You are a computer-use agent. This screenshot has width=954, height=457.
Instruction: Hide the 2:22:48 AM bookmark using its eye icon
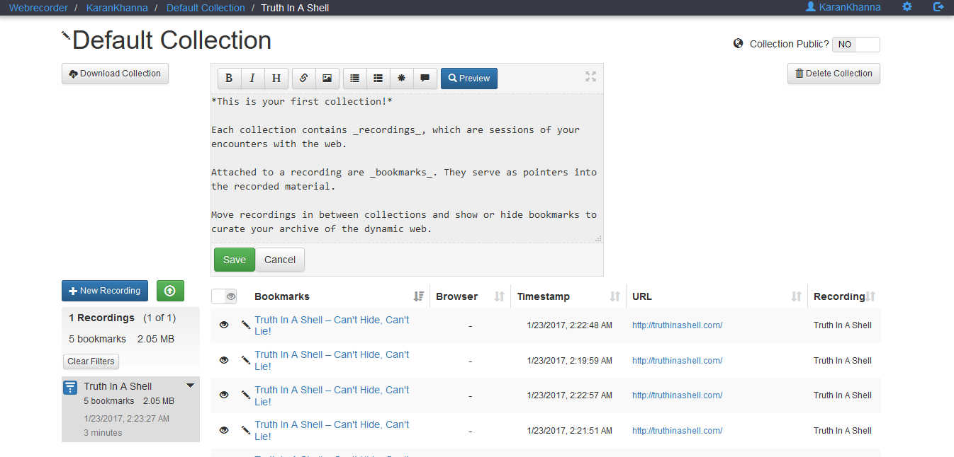224,325
